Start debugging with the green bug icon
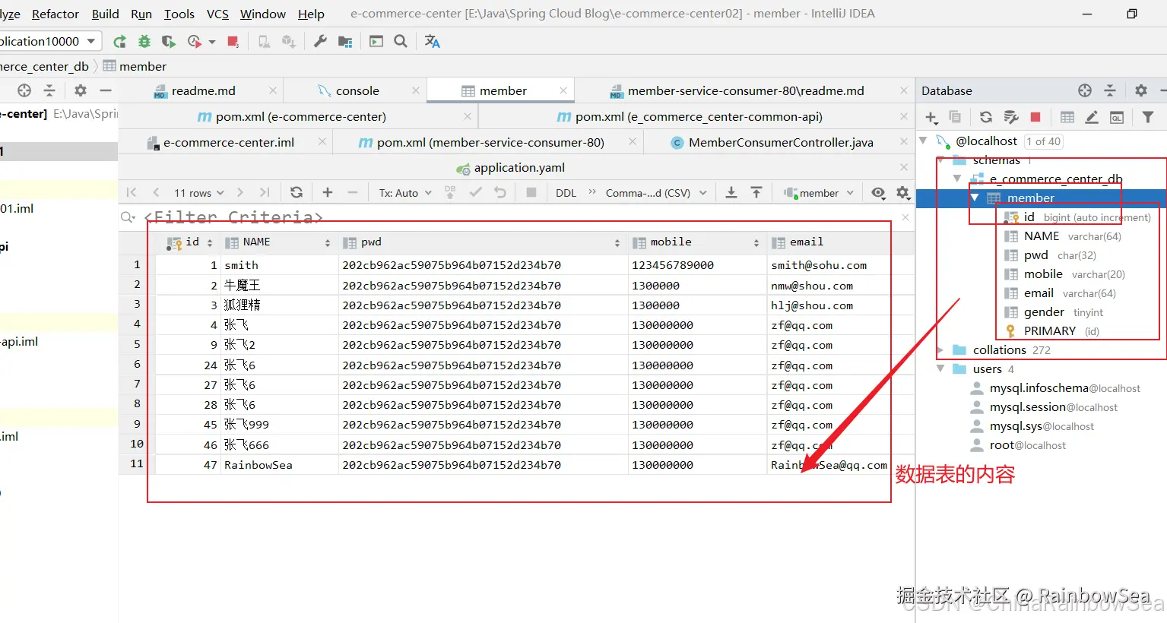The height and width of the screenshot is (623, 1167). click(x=144, y=41)
